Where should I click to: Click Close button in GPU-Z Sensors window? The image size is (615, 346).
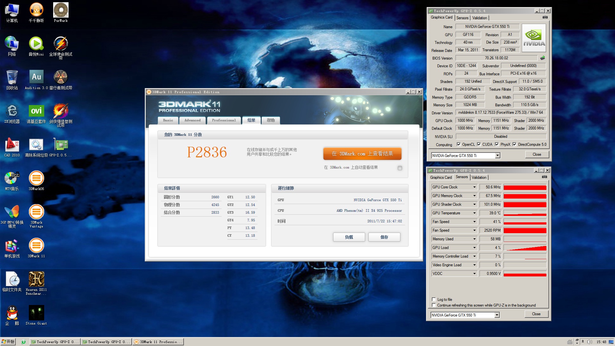pos(536,314)
